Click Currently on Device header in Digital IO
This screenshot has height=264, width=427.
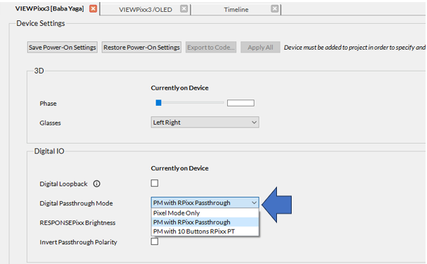pyautogui.click(x=179, y=168)
